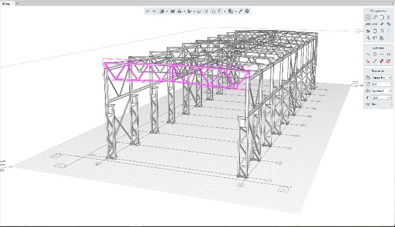Click the dark folder icon after the first toolbar dropdown
This screenshot has width=395, height=227.
point(172,11)
